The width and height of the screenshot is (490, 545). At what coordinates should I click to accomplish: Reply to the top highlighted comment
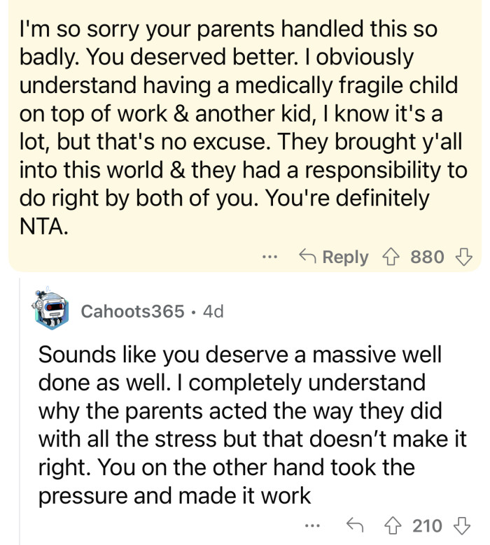point(333,257)
